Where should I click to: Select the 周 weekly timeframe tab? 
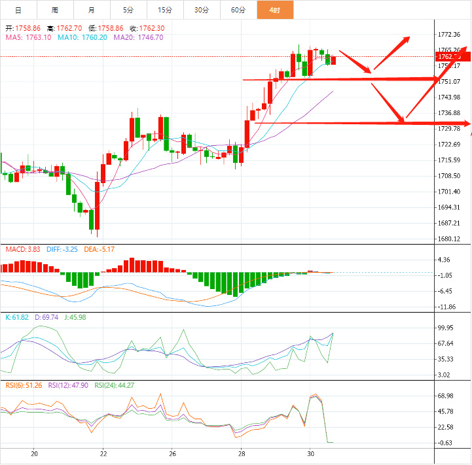pyautogui.click(x=54, y=10)
